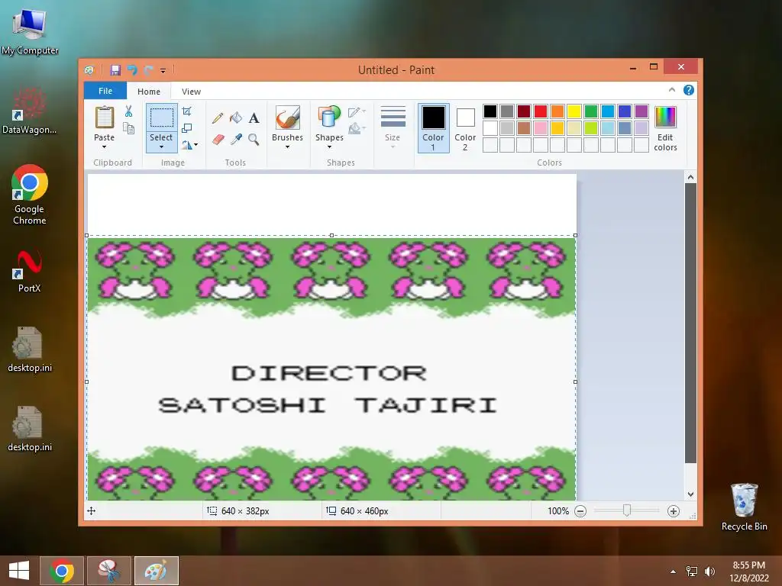
Task: Pick the red color swatch
Action: click(x=541, y=111)
